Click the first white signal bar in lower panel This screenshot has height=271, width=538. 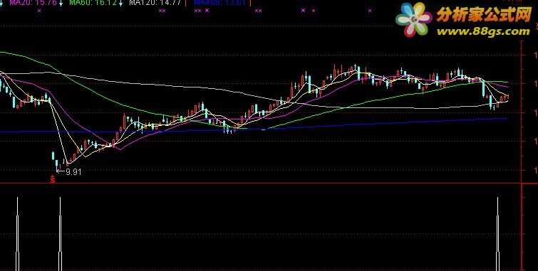click(18, 234)
